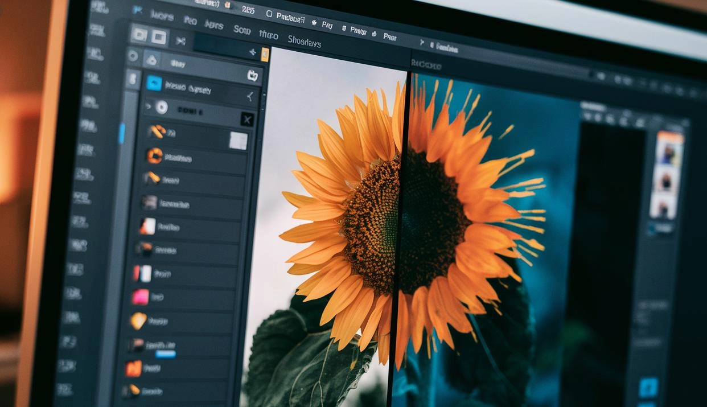
Task: Select the pink preset entry in the sidebar
Action: point(142,296)
